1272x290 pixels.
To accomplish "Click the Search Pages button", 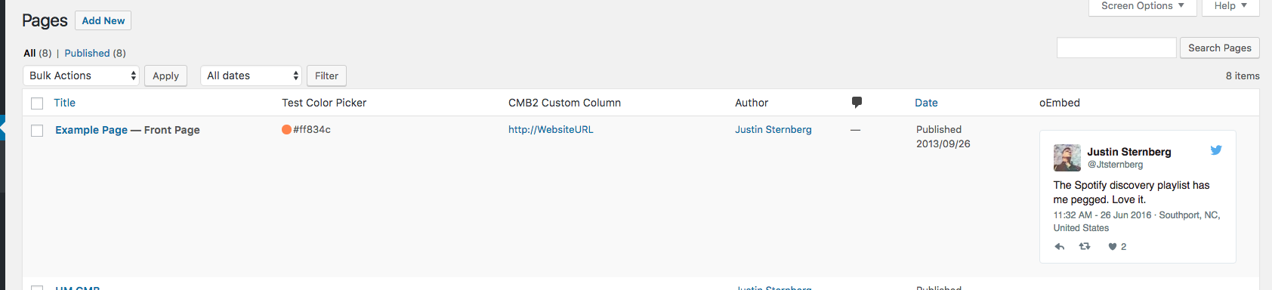I will [x=1220, y=48].
